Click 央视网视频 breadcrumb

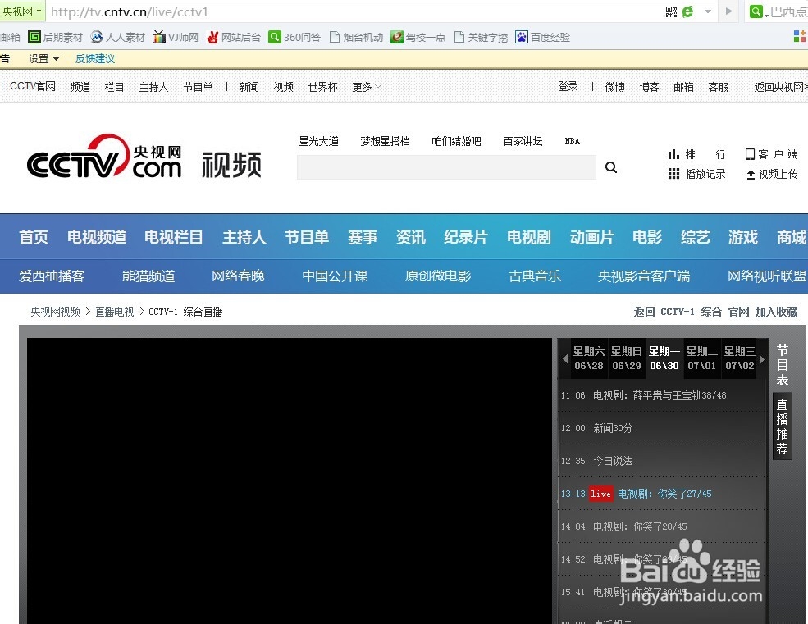click(55, 312)
